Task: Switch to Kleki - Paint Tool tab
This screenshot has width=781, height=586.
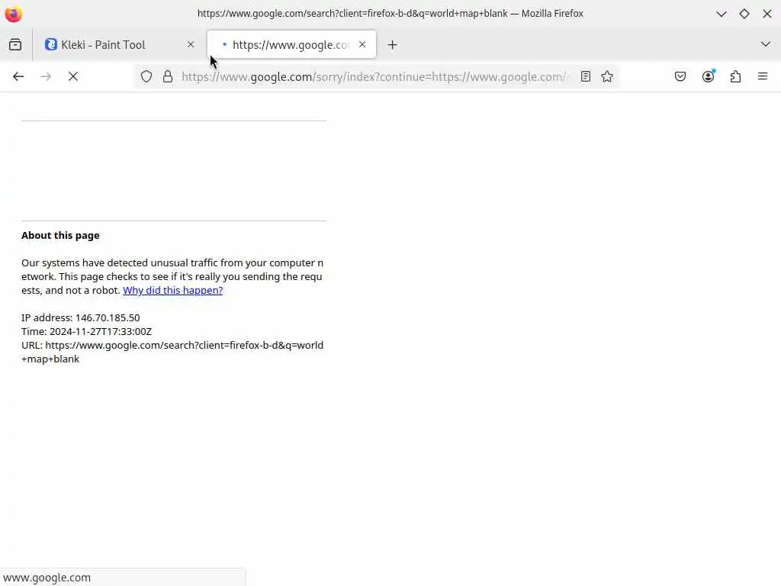Action: tap(118, 45)
